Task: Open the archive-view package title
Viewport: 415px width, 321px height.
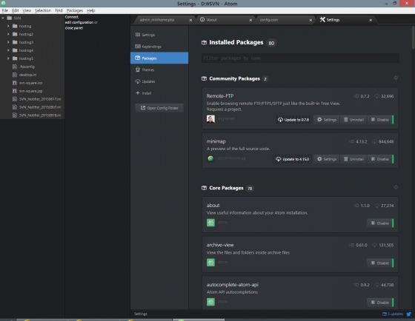Action: [220, 245]
